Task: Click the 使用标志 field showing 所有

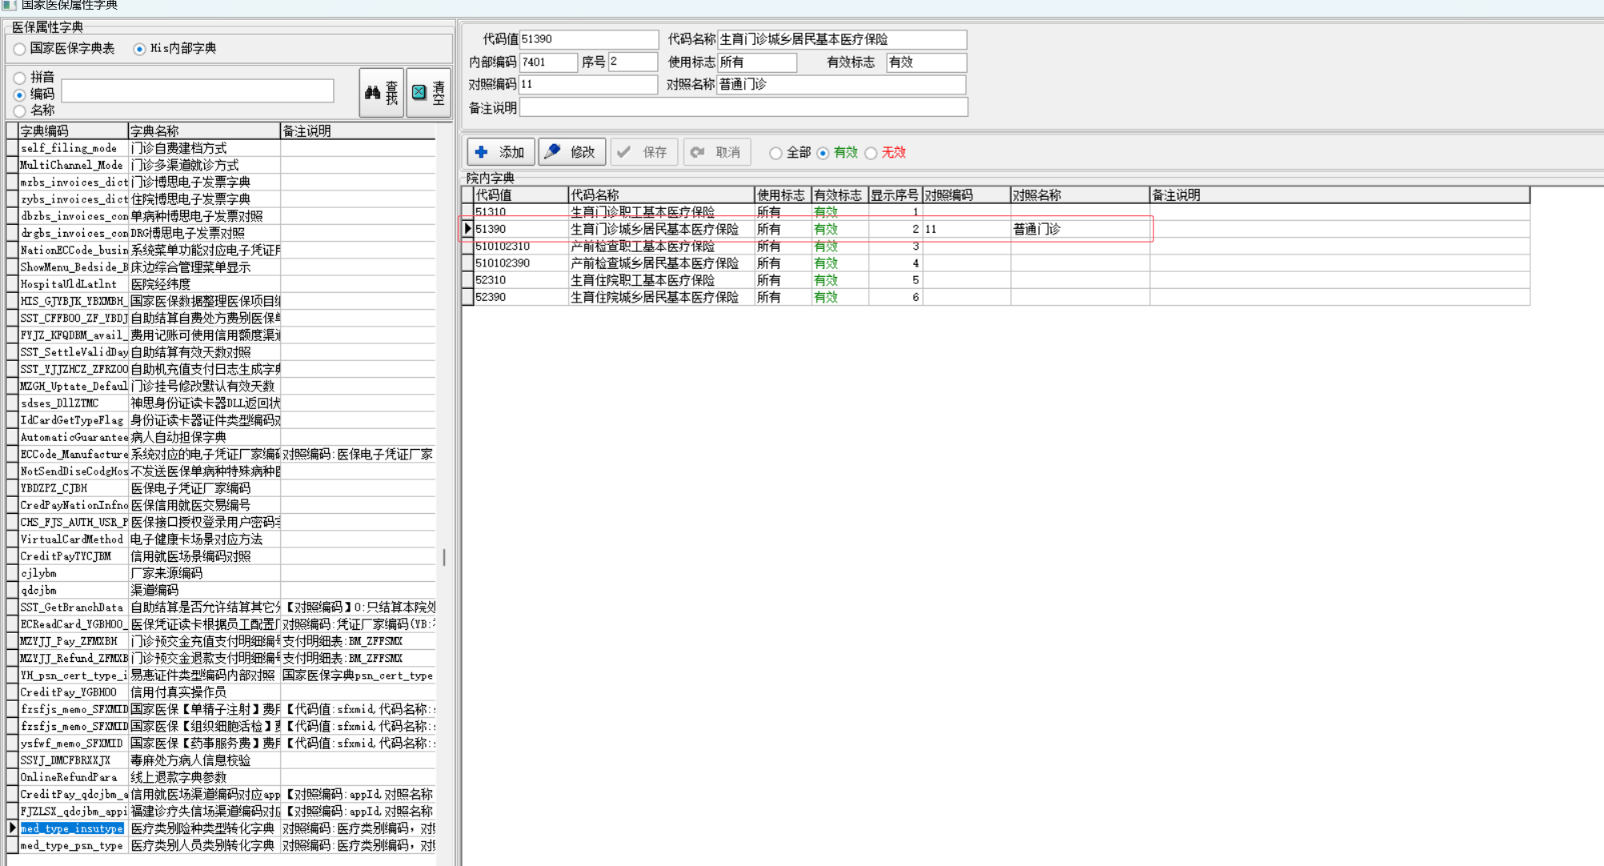Action: tap(756, 62)
